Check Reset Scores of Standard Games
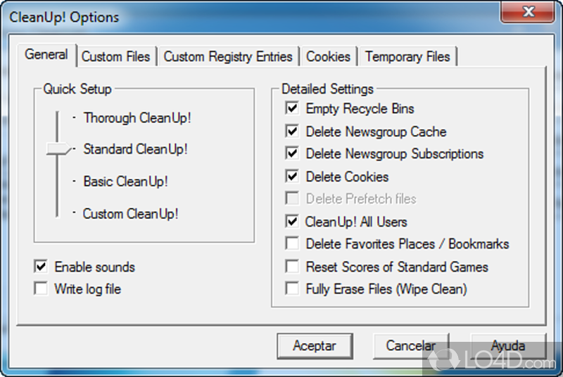Screen dimensions: 563x377 [292, 267]
